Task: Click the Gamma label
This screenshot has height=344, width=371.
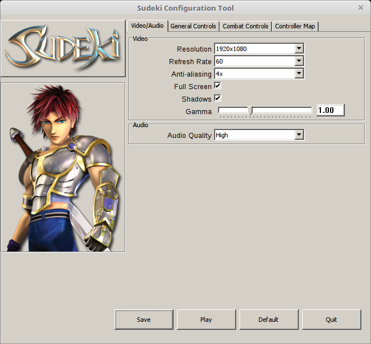Action: (x=199, y=111)
